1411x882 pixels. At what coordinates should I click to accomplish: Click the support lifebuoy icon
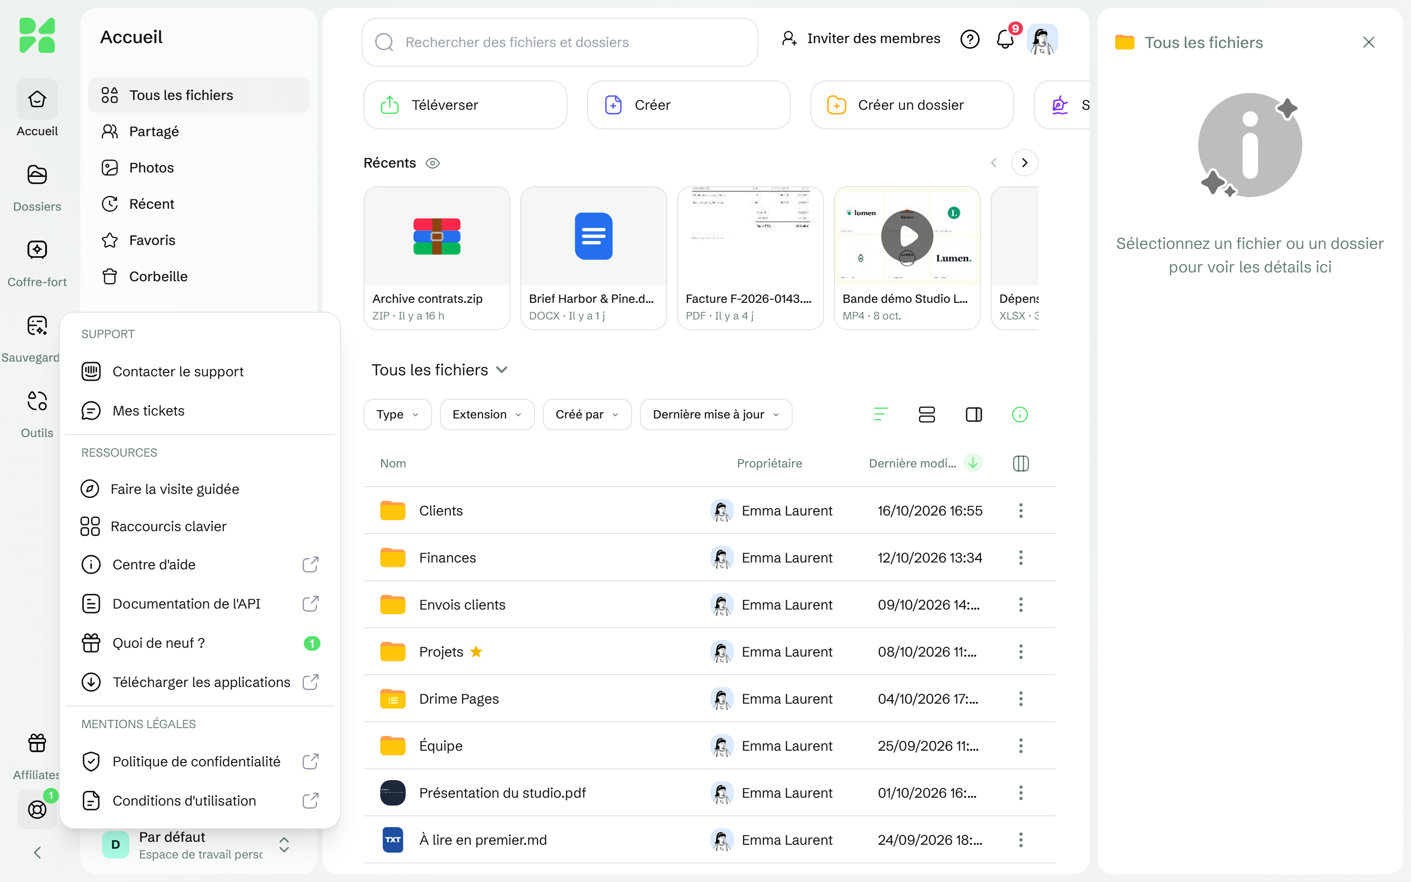[x=37, y=809]
